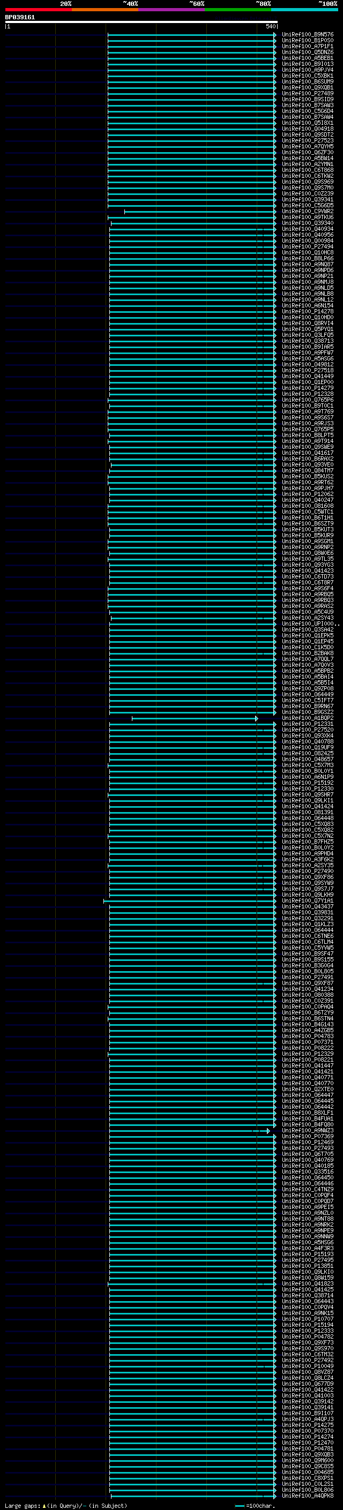Select hit label UniRef100_A5HSG6

click(308, 1243)
